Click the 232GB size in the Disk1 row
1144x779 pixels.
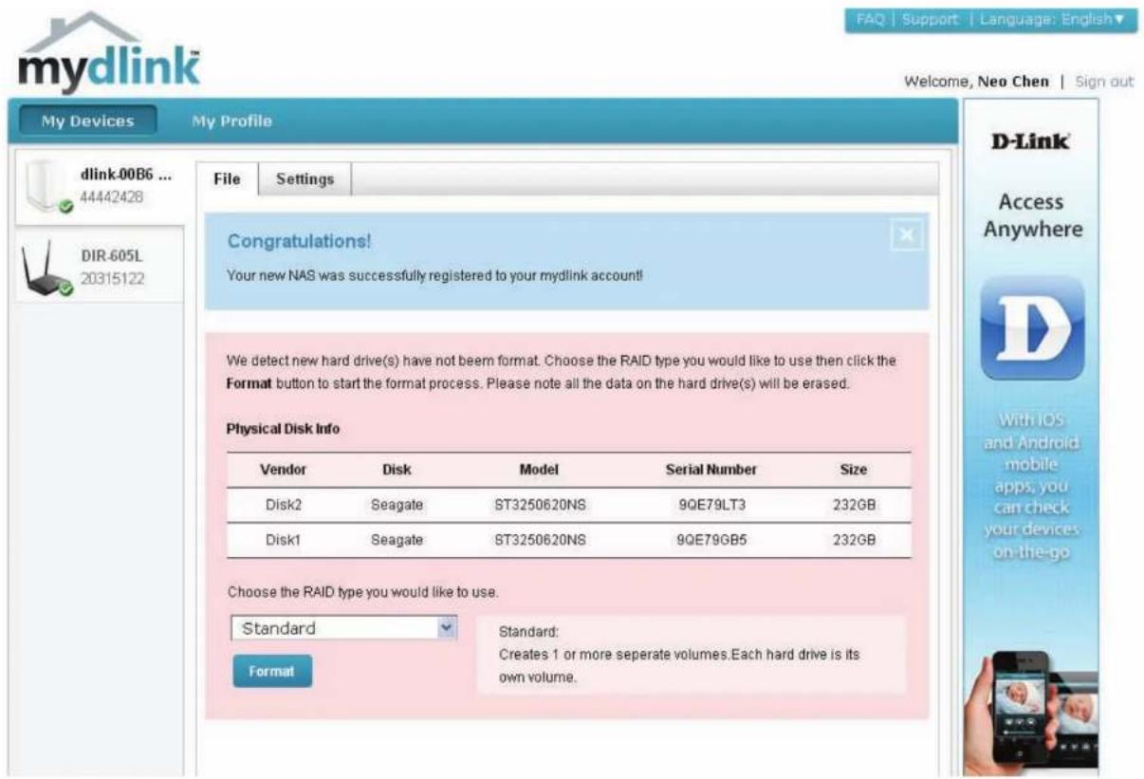point(853,540)
